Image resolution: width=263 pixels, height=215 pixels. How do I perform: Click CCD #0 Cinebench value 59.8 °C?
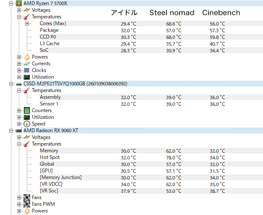pos(217,37)
